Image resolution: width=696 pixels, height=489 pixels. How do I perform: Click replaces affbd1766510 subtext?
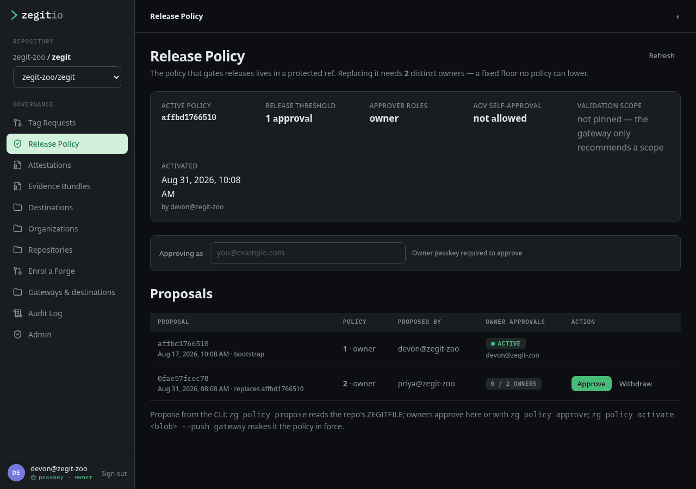coord(269,389)
